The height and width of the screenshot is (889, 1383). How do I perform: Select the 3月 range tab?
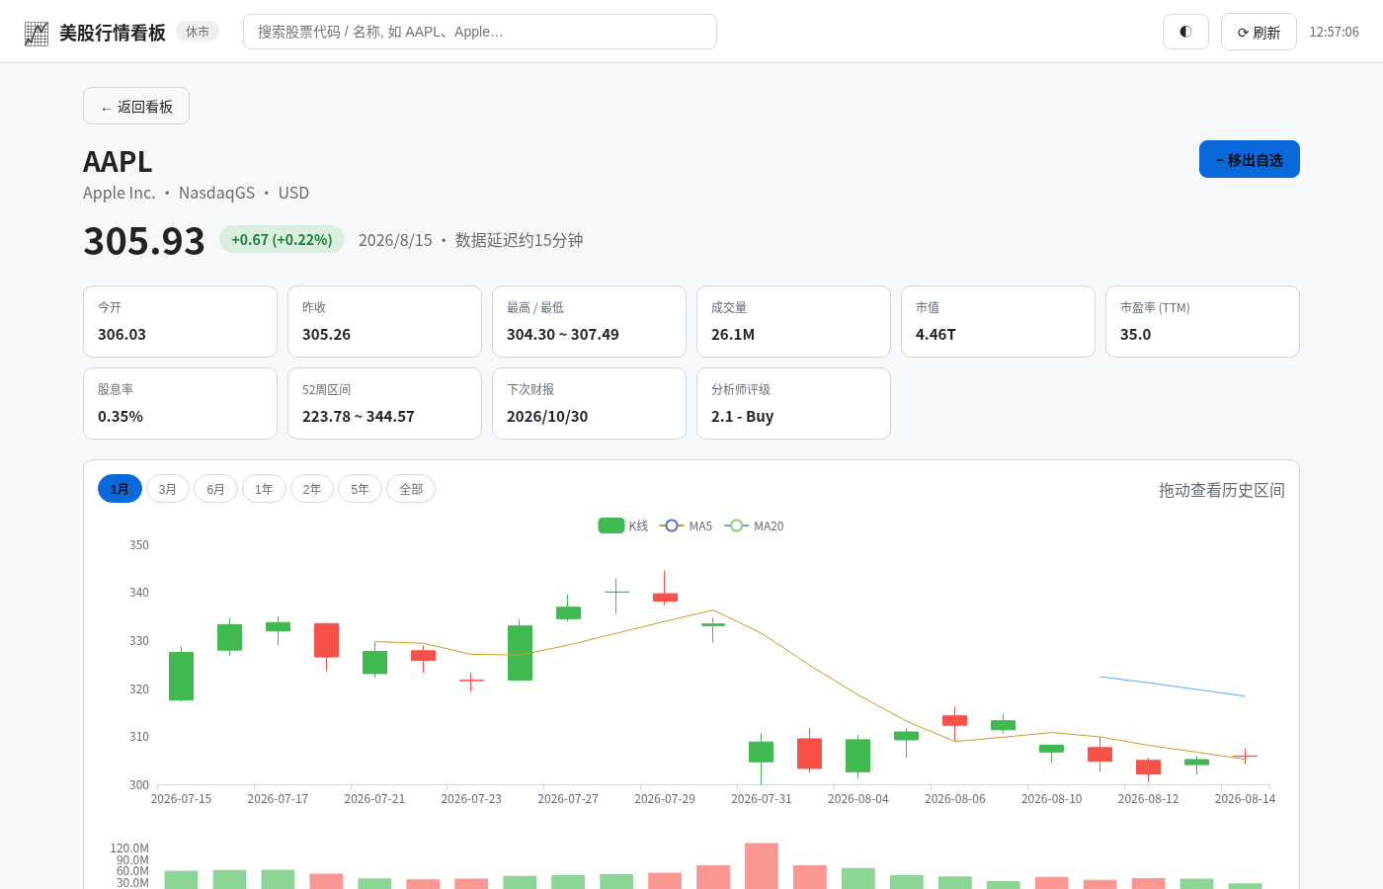coord(168,489)
